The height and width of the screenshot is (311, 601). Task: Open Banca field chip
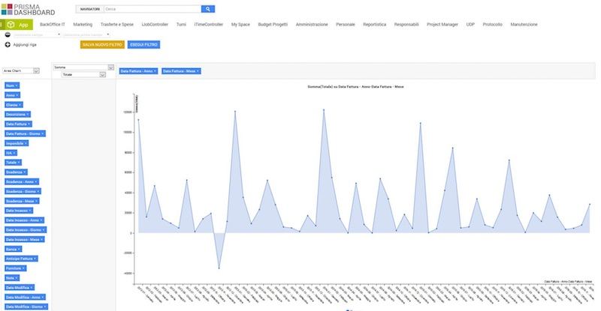pyautogui.click(x=14, y=249)
